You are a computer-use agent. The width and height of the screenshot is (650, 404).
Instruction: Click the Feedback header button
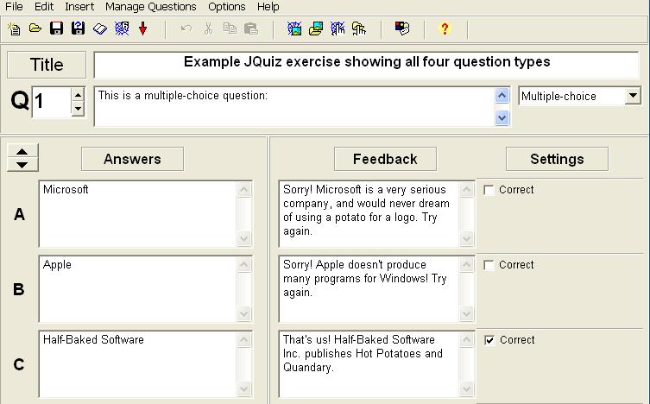(x=385, y=159)
